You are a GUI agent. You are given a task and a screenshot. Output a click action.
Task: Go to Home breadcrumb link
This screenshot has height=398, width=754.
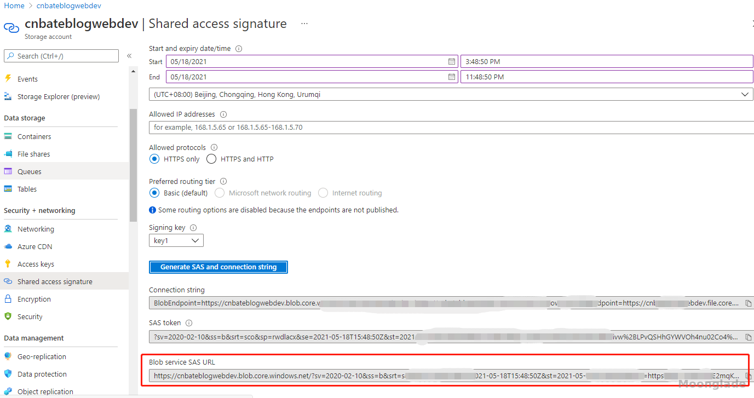(x=14, y=5)
